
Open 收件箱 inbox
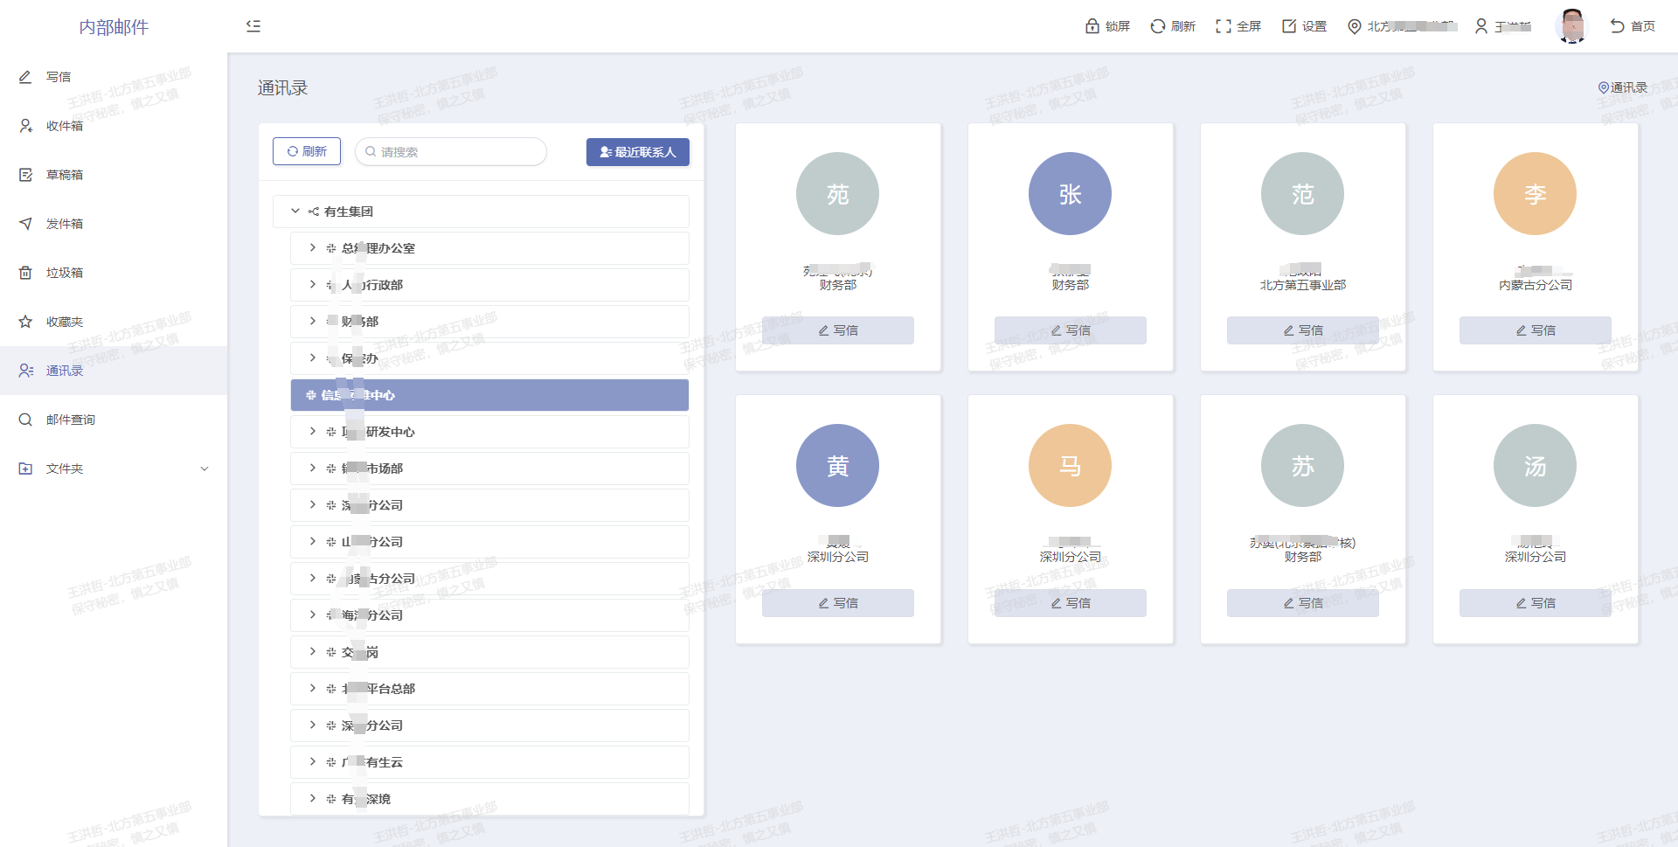pyautogui.click(x=114, y=126)
